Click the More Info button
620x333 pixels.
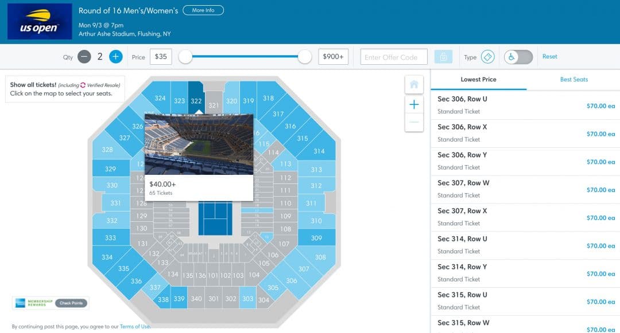204,10
